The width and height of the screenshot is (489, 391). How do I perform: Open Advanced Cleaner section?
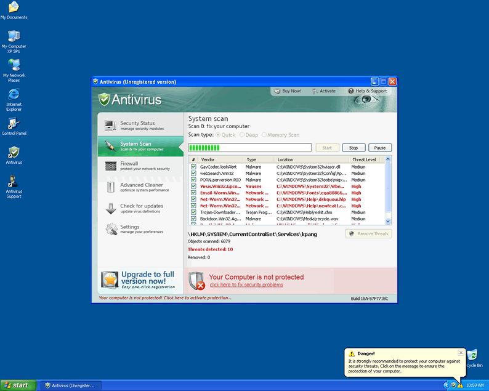click(x=141, y=187)
